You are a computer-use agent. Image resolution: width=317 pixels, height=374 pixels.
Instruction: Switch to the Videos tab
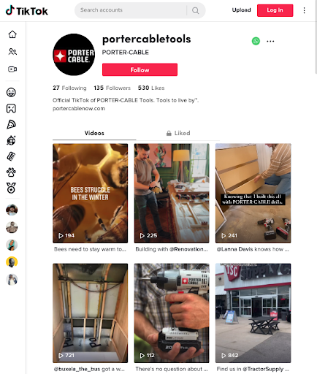94,133
